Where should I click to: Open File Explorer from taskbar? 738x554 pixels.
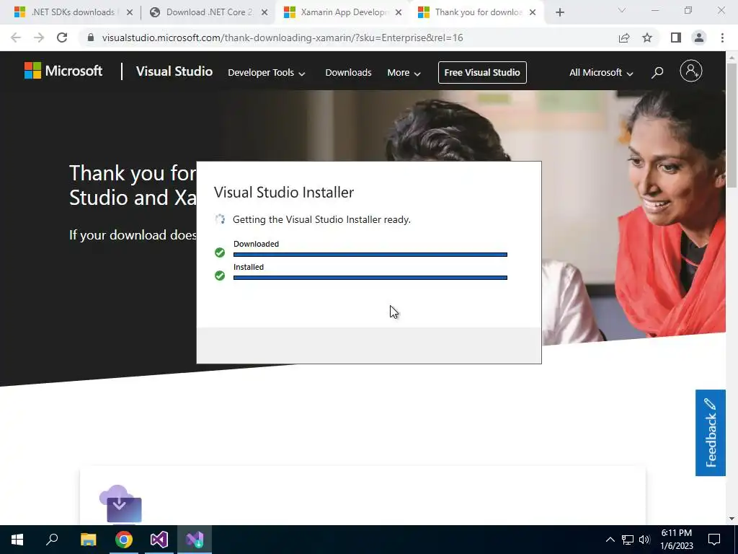coord(88,540)
